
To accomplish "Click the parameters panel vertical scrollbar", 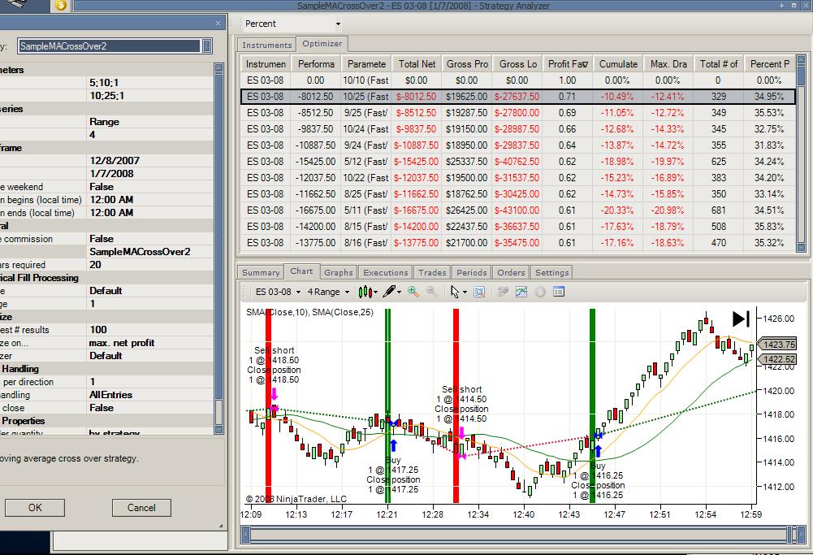I will coord(218,249).
